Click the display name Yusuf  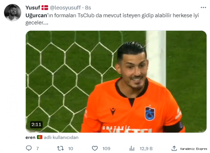pyautogui.click(x=33, y=8)
